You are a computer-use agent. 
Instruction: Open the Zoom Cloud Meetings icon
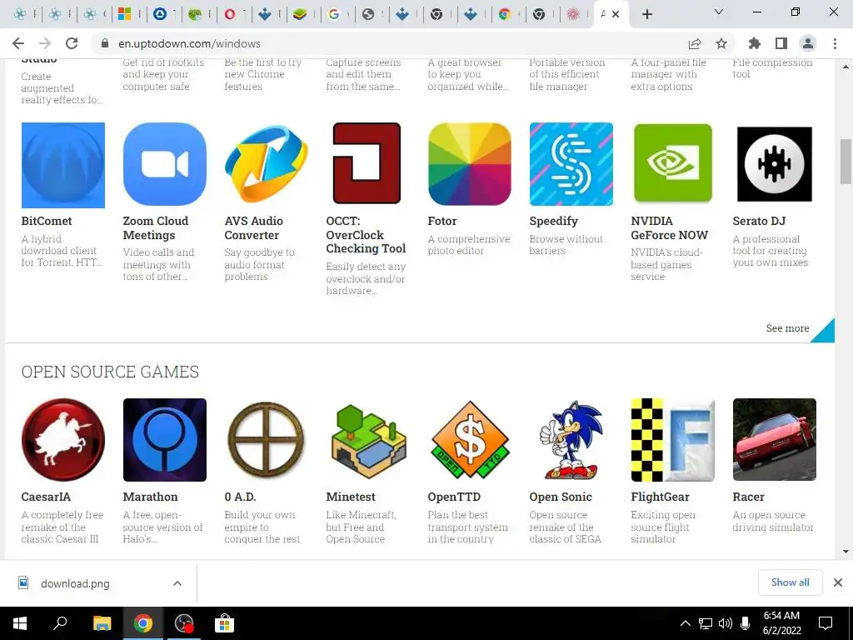(165, 164)
